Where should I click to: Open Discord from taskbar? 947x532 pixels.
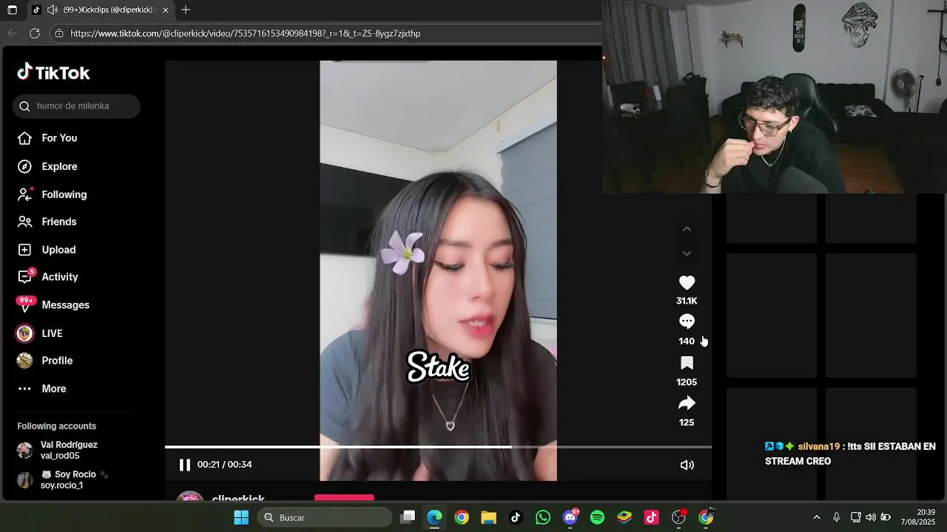[570, 517]
